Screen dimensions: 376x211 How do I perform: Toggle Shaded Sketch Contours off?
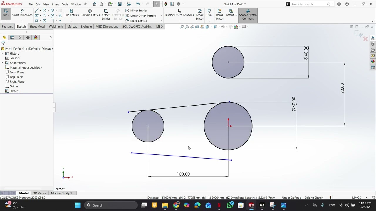248,15
